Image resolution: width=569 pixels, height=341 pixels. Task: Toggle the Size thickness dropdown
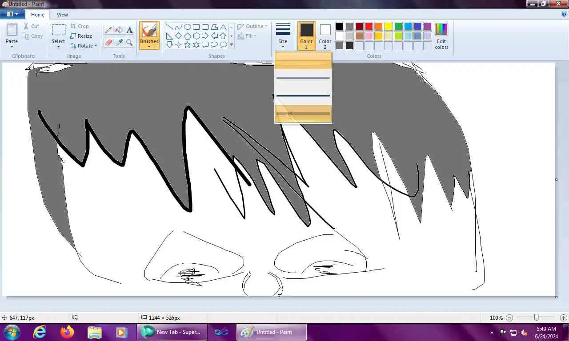[283, 36]
